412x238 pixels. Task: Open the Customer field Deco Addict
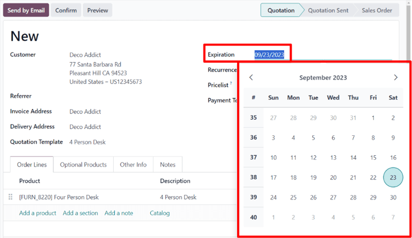[x=85, y=55]
